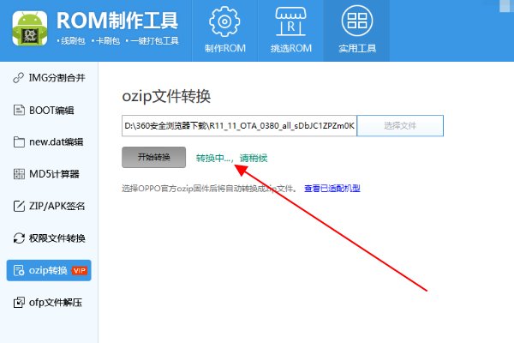514x343 pixels.
Task: Click the ozip文件转换 heading
Action: tap(166, 97)
